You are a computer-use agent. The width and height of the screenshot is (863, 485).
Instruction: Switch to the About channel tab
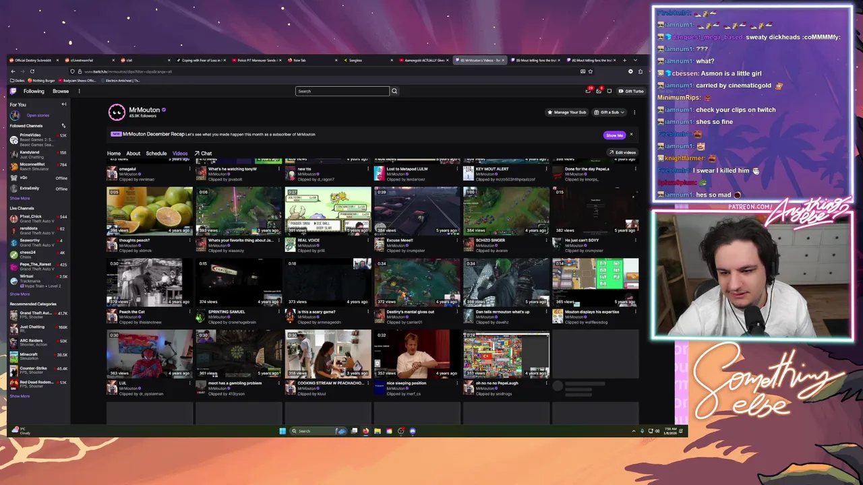pyautogui.click(x=133, y=154)
